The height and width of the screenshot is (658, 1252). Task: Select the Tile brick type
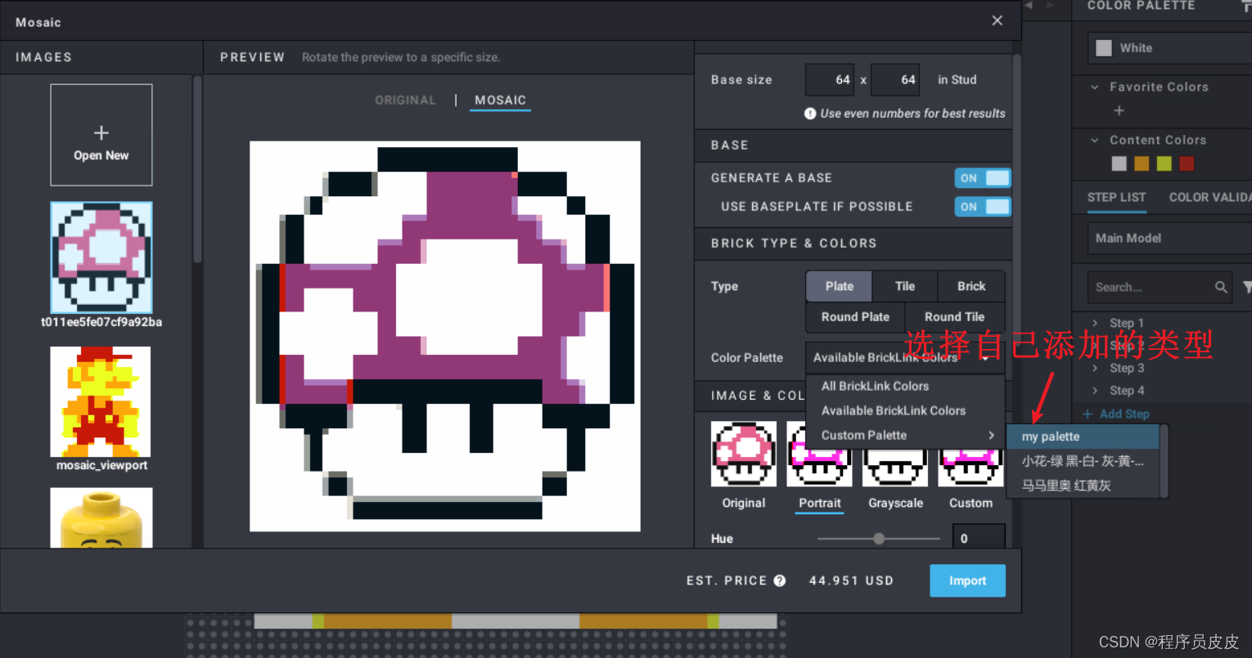tap(905, 286)
